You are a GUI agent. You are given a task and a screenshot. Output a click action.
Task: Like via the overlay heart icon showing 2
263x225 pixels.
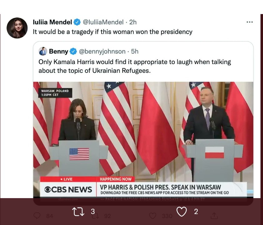tap(182, 212)
